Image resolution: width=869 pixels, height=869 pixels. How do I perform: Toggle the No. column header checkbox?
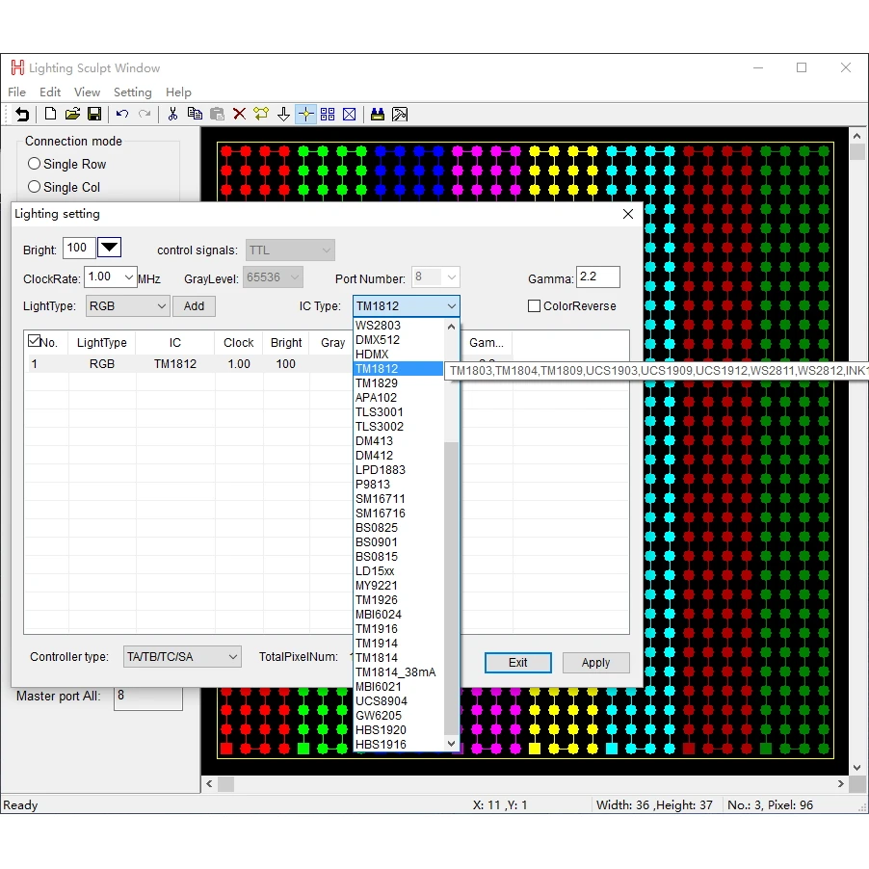click(x=34, y=341)
